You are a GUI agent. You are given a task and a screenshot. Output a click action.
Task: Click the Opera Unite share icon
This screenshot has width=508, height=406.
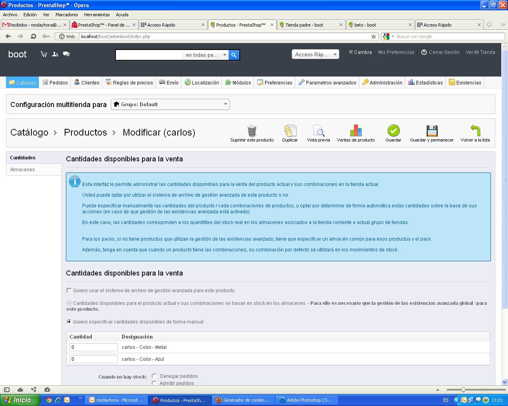click(34, 390)
